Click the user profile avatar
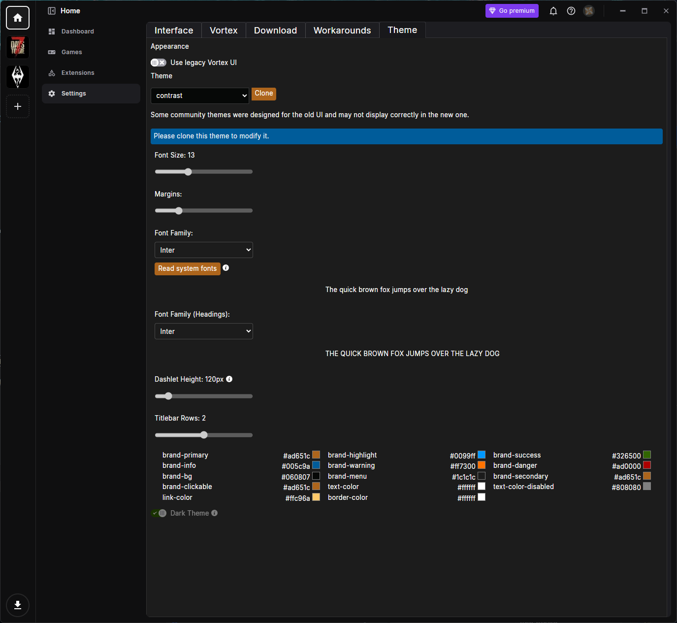This screenshot has width=677, height=623. coord(589,11)
